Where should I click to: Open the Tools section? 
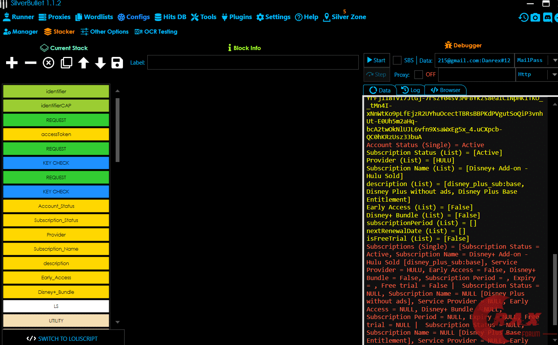click(x=204, y=17)
